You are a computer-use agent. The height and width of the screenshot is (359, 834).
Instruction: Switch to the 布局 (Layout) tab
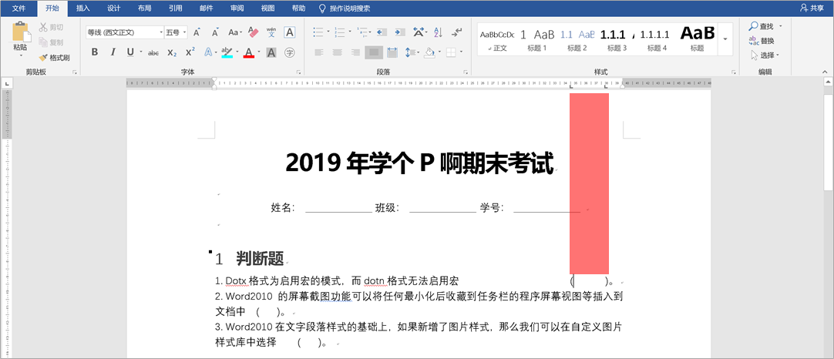pyautogui.click(x=144, y=8)
